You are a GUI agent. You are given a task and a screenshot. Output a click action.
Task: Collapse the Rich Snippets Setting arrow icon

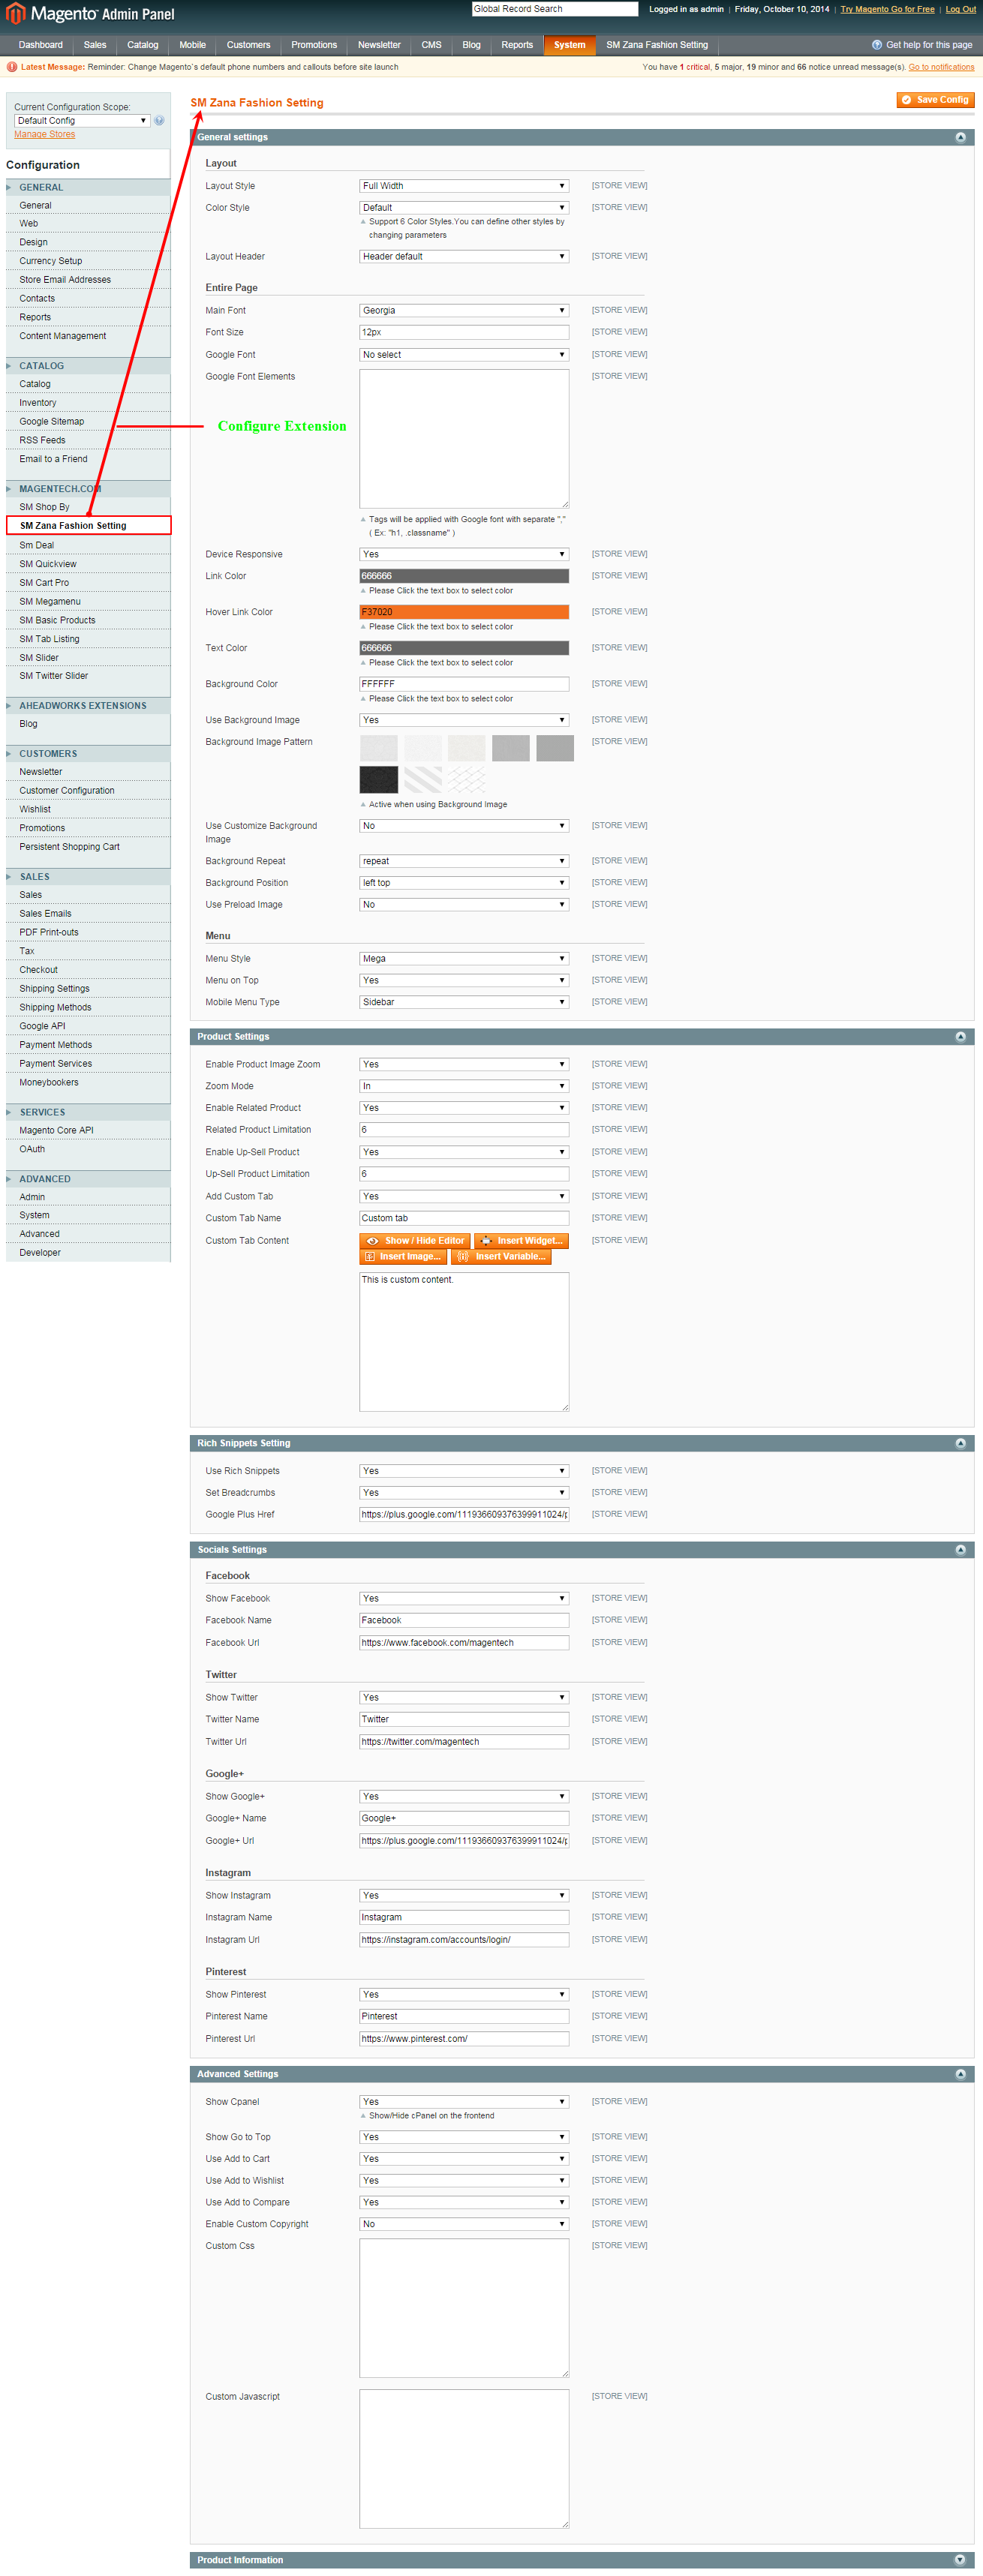[x=960, y=1443]
